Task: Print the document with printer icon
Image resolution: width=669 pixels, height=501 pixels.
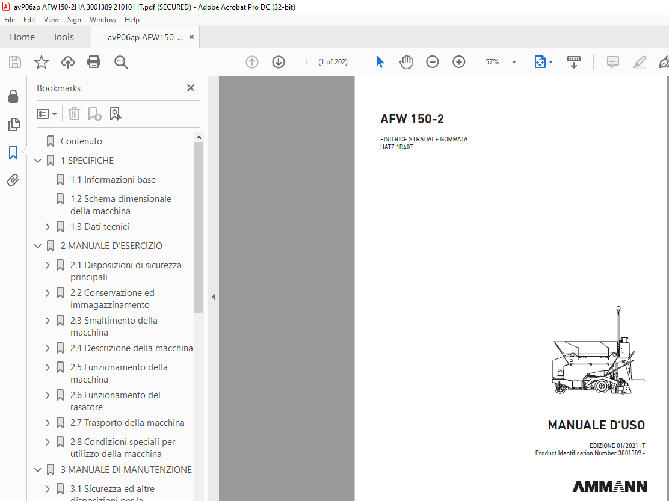Action: coord(94,62)
